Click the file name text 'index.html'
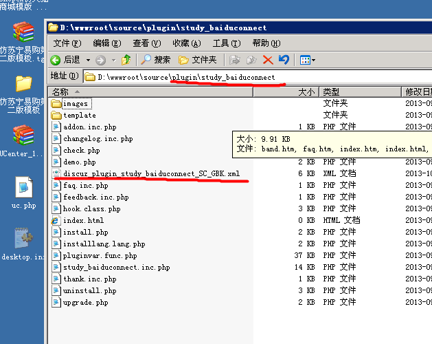This screenshot has width=432, height=344. click(x=84, y=220)
